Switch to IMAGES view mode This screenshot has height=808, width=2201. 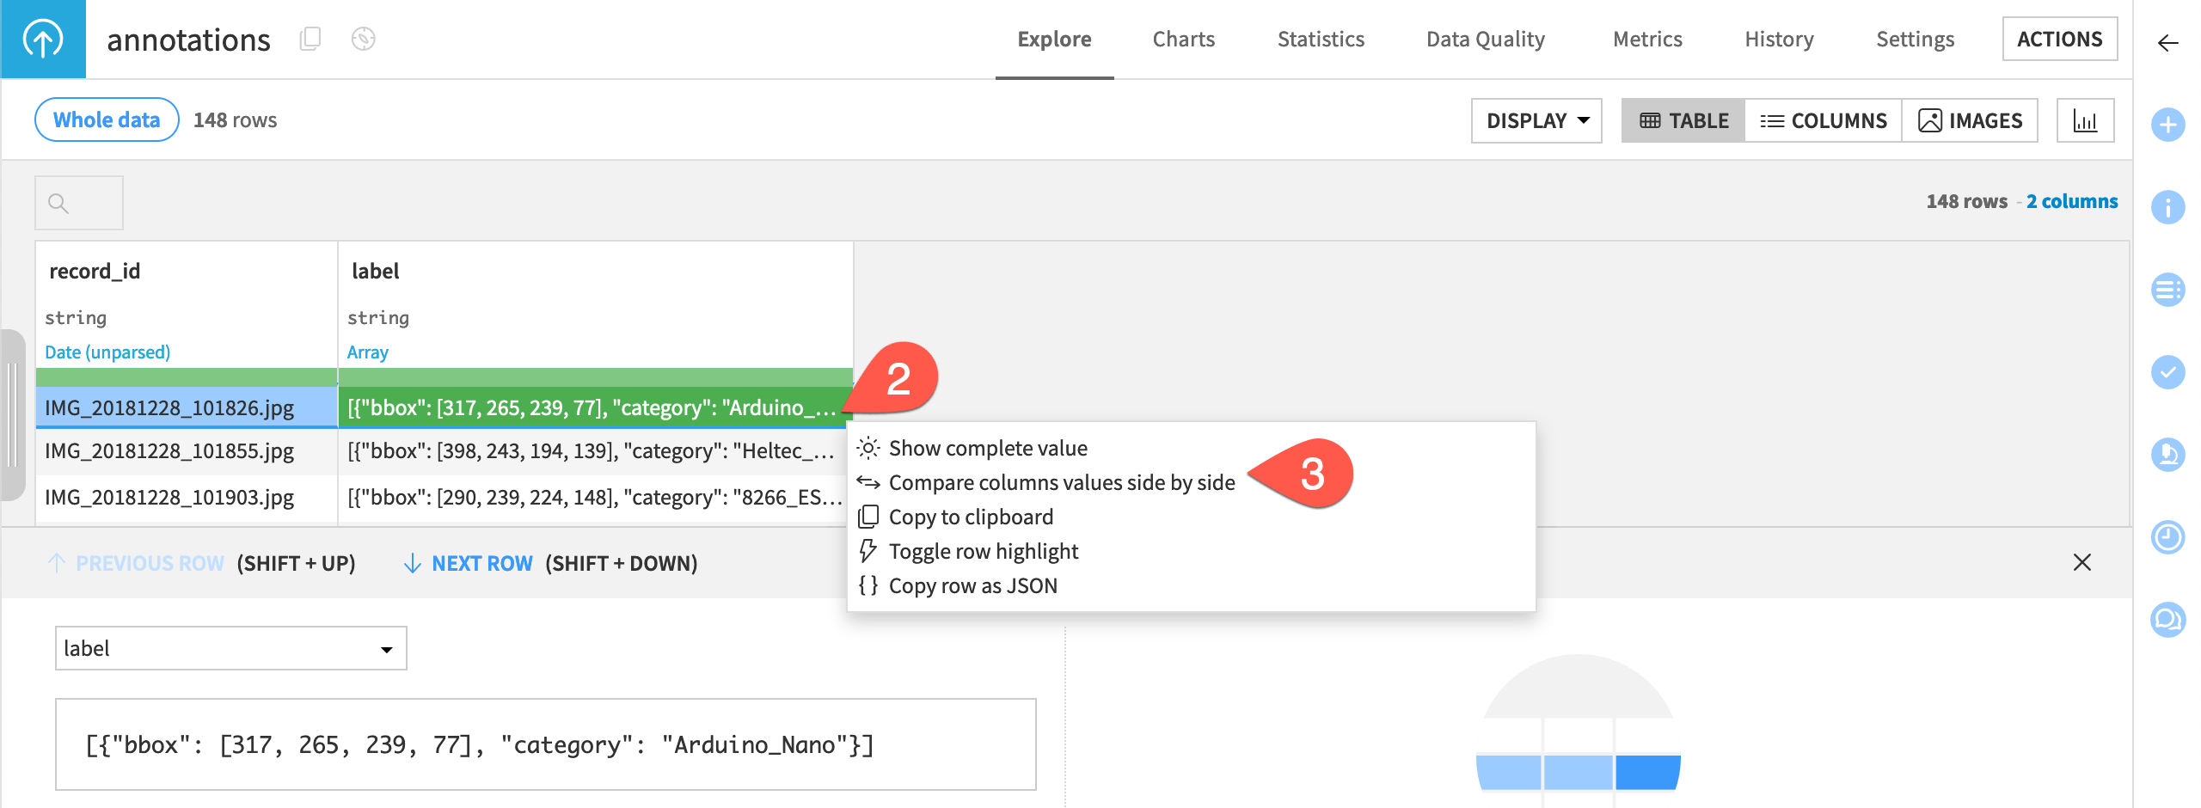coord(1970,120)
